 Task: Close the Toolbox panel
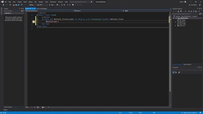[23, 9]
